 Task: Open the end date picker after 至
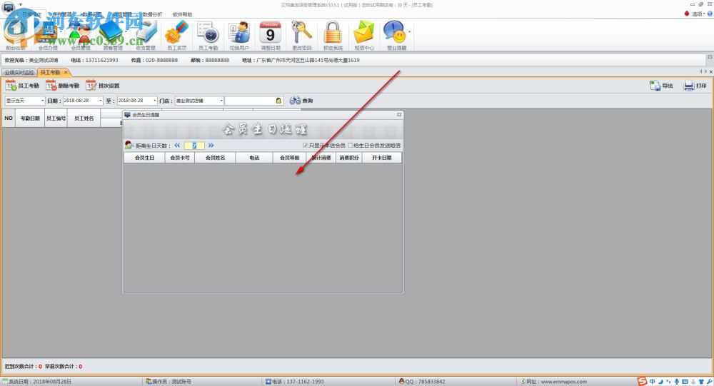(x=155, y=101)
